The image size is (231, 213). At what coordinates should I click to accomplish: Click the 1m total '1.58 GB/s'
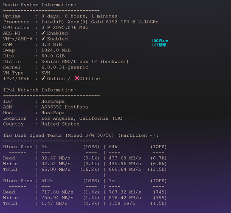pos(122,204)
